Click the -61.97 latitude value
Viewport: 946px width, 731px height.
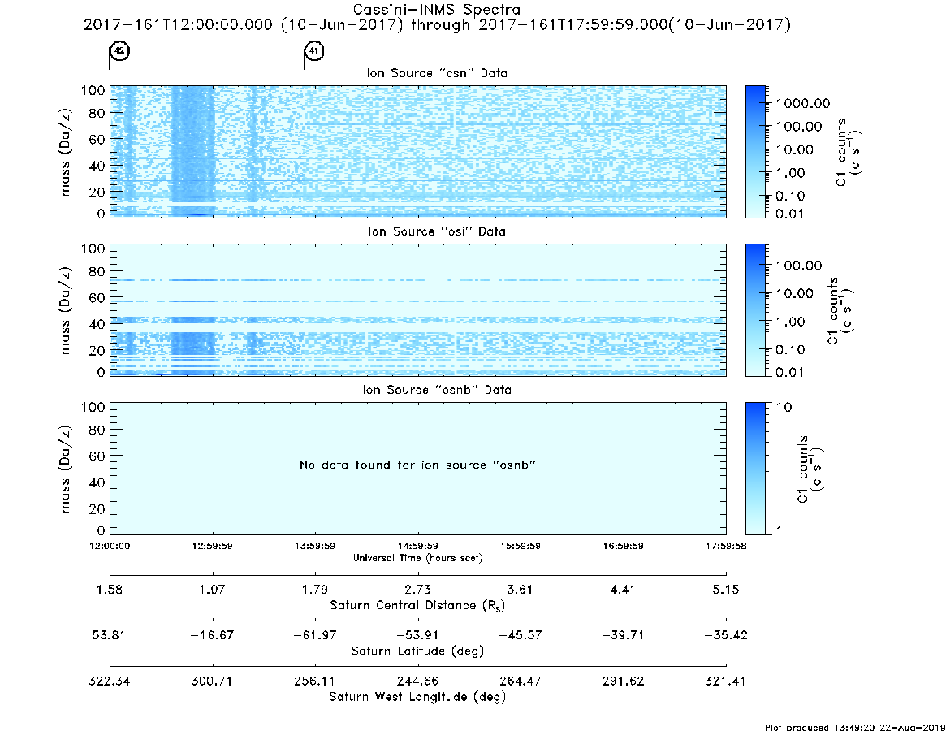click(315, 635)
